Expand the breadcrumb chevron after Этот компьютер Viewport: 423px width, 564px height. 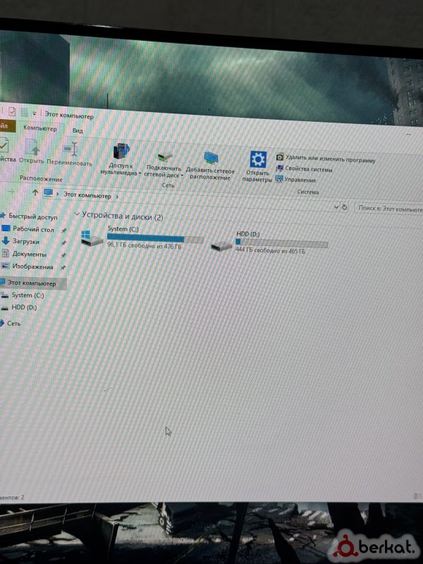click(x=117, y=197)
